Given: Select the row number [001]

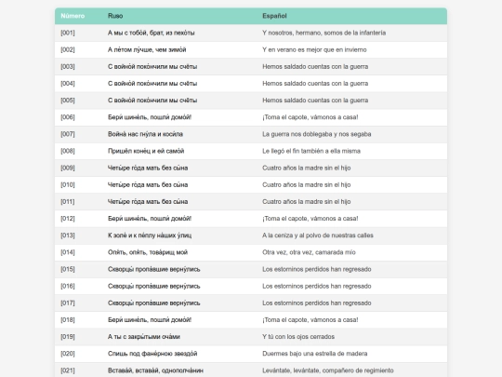Looking at the screenshot, I should (68, 33).
